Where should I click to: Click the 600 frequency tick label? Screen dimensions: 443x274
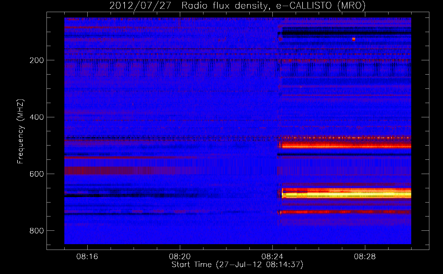click(37, 174)
